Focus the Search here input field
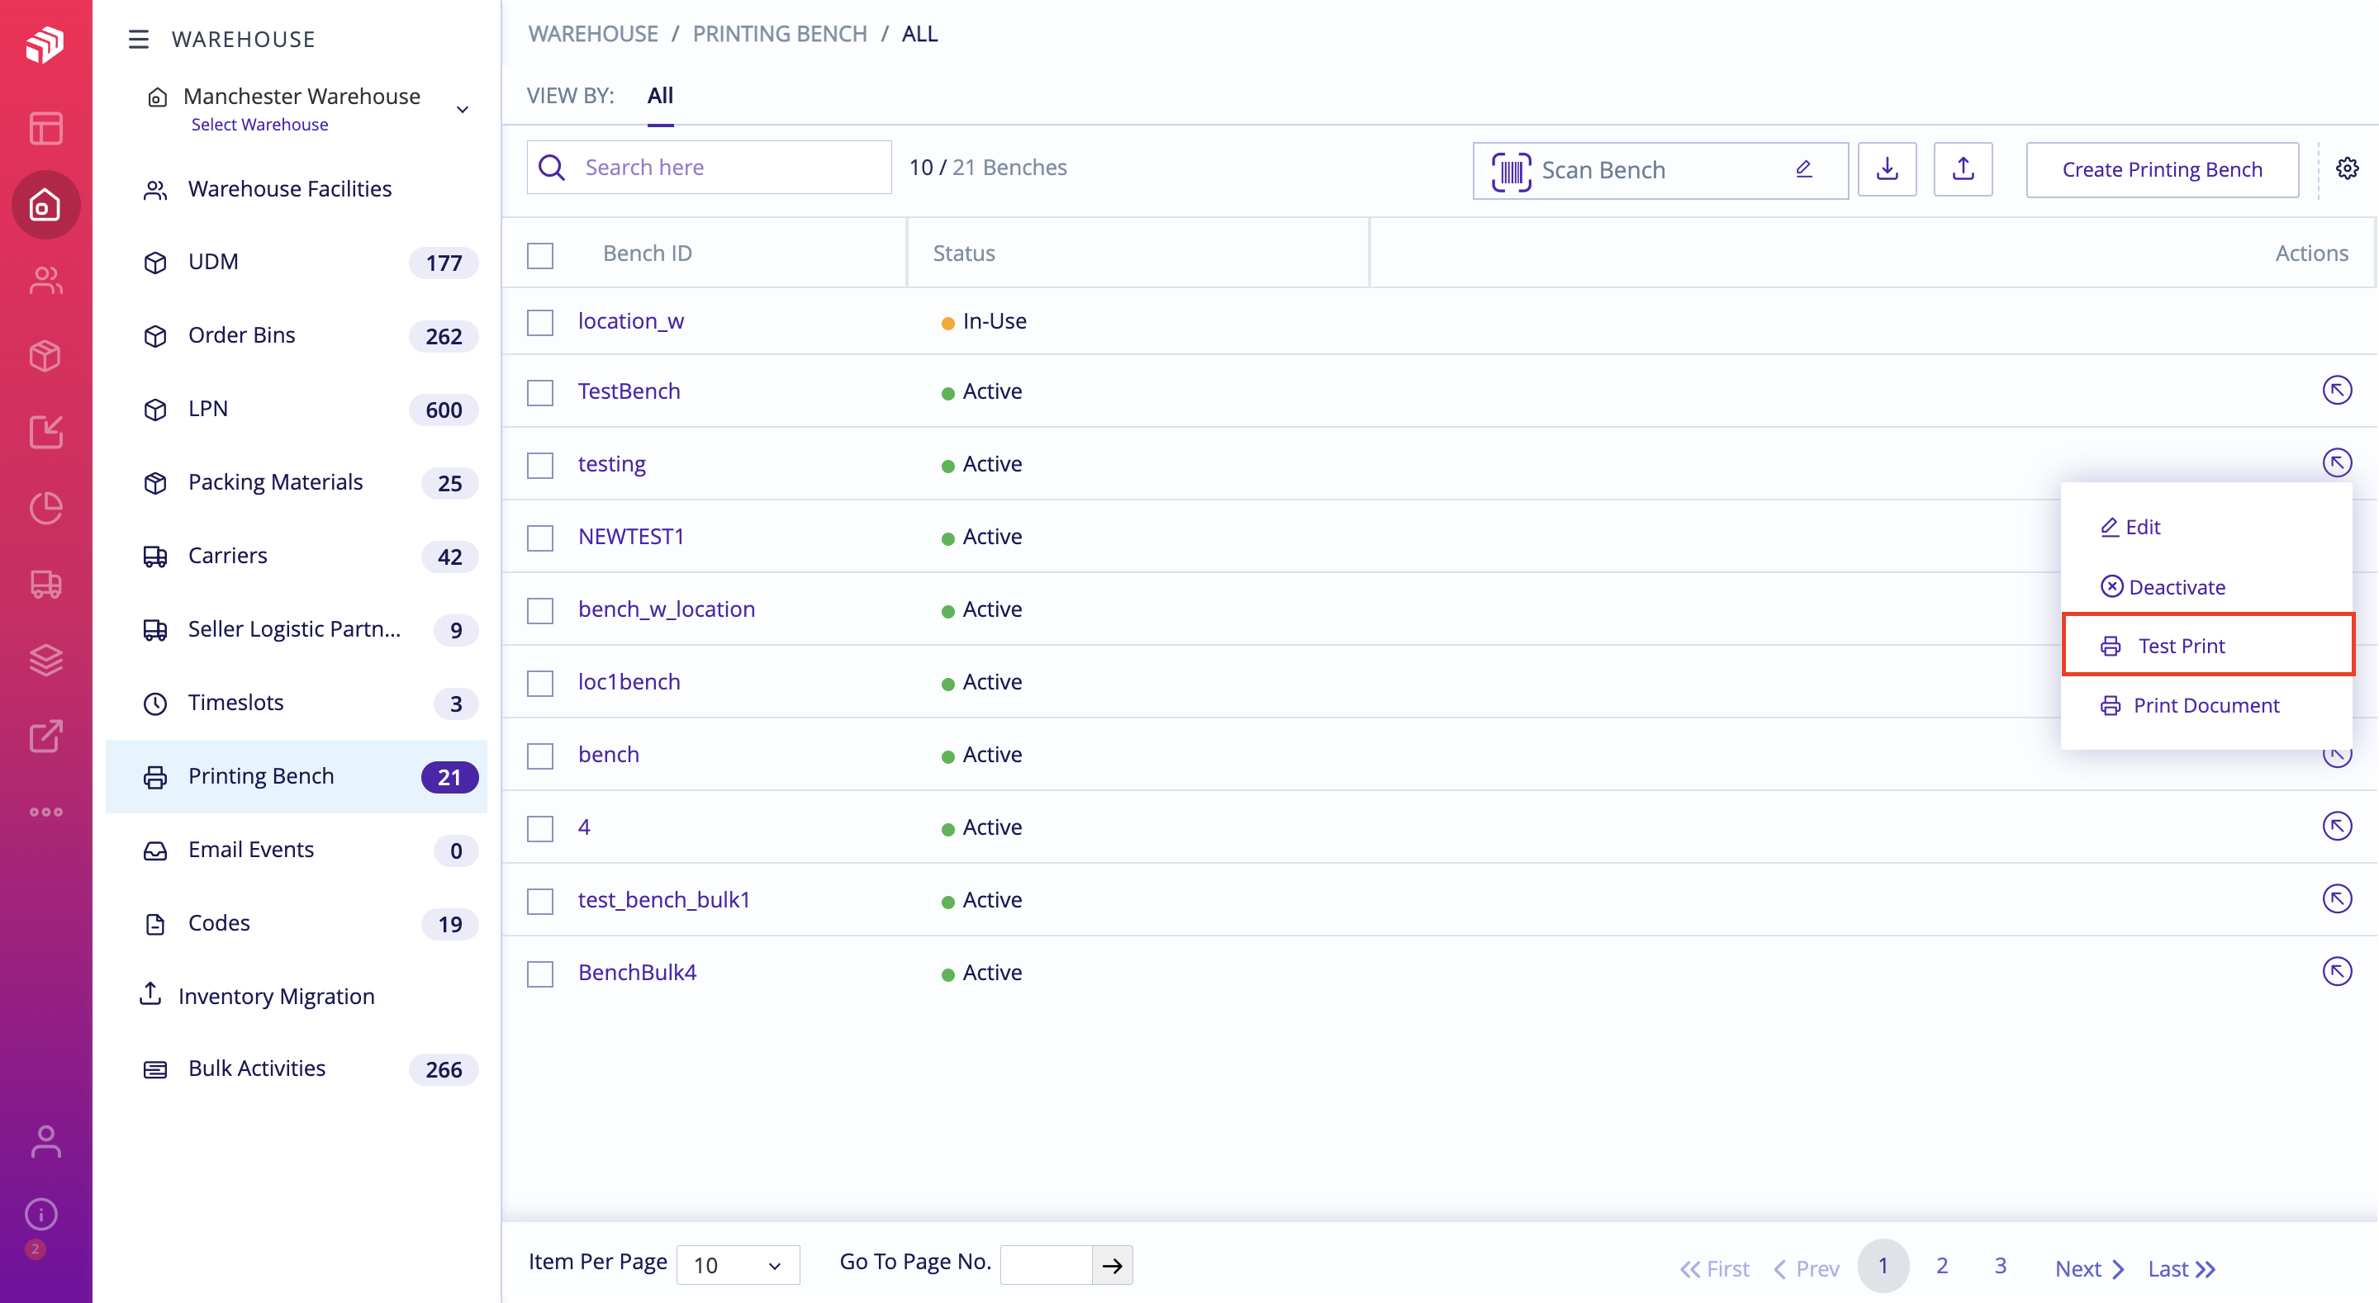The width and height of the screenshot is (2379, 1303). pos(710,167)
